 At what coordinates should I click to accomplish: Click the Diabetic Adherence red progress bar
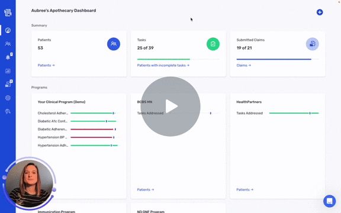tap(95, 129)
